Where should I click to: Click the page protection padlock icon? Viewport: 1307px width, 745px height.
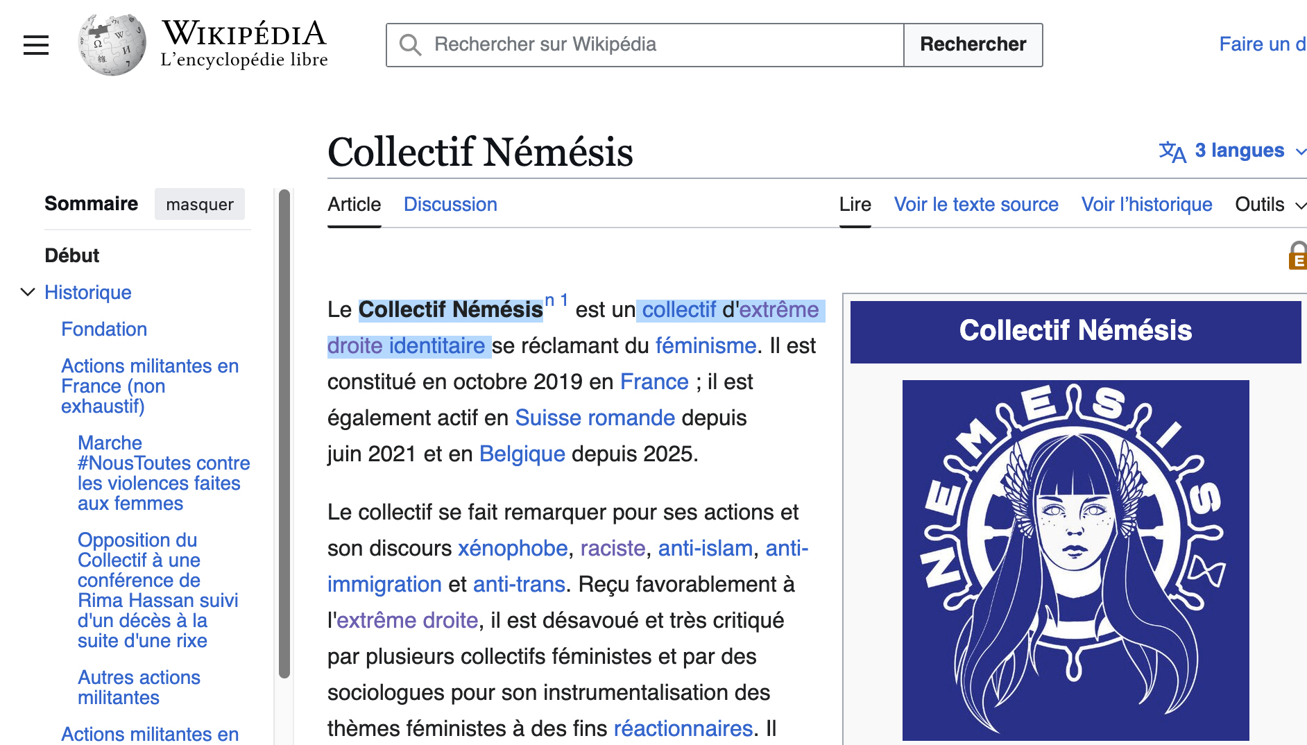(x=1297, y=255)
